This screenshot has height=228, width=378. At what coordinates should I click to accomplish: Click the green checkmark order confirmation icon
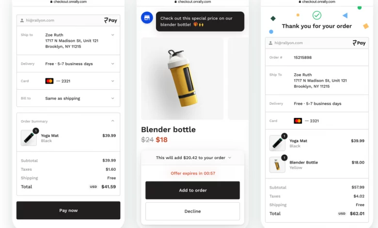tap(317, 15)
